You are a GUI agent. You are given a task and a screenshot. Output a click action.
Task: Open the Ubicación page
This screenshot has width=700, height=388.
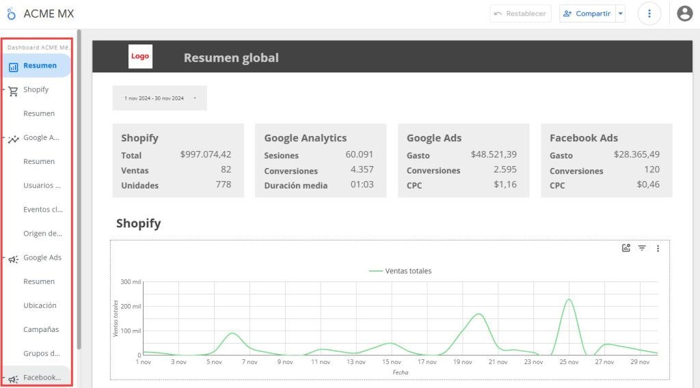coord(40,305)
